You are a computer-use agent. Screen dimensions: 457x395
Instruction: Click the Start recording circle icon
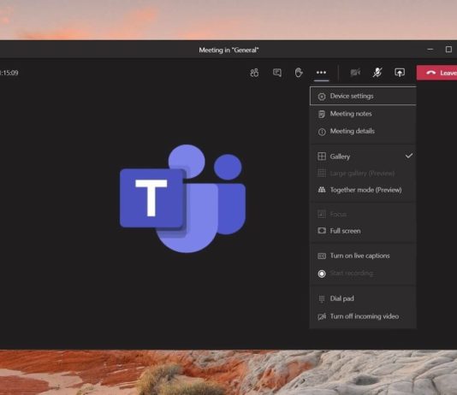click(322, 274)
